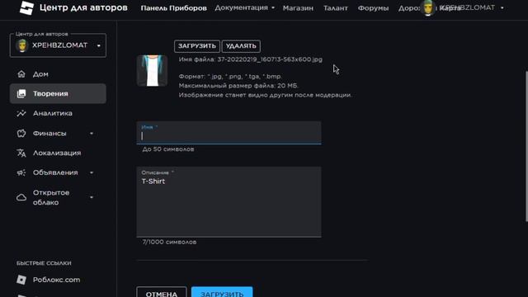Focus the Имя name input field
Screen dimensions: 528x297
pyautogui.click(x=229, y=133)
